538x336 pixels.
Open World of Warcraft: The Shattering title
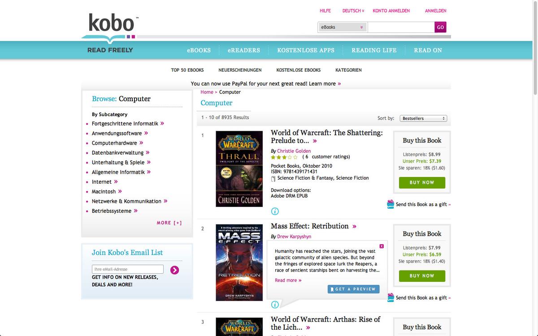(327, 137)
